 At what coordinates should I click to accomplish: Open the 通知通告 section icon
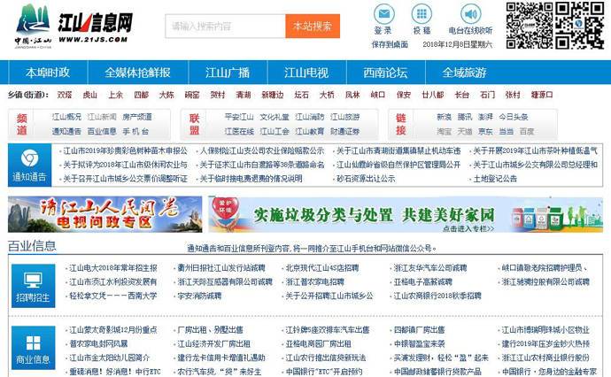pos(30,158)
